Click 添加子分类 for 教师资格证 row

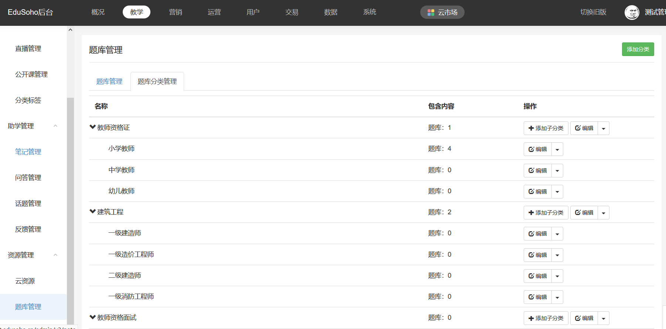pyautogui.click(x=546, y=128)
